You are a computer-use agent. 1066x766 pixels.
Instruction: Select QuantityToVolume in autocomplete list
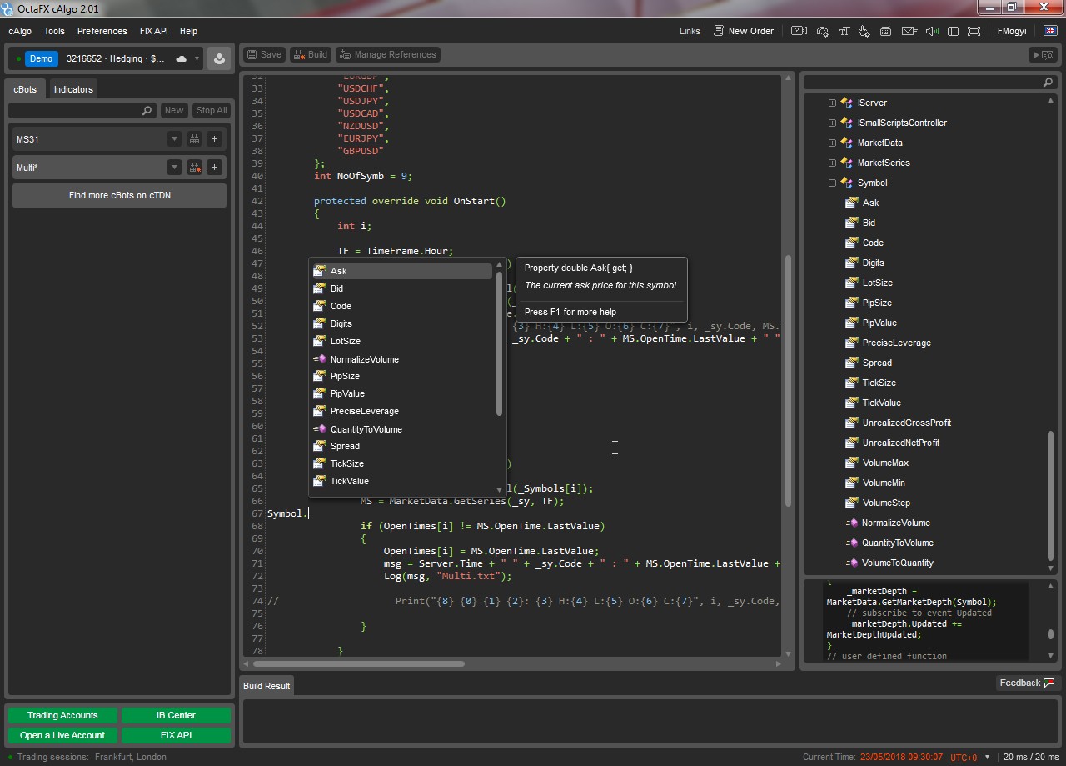click(x=401, y=429)
